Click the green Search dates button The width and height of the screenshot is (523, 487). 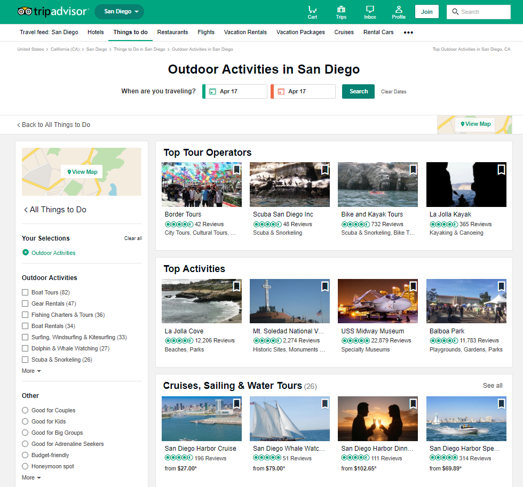[358, 91]
